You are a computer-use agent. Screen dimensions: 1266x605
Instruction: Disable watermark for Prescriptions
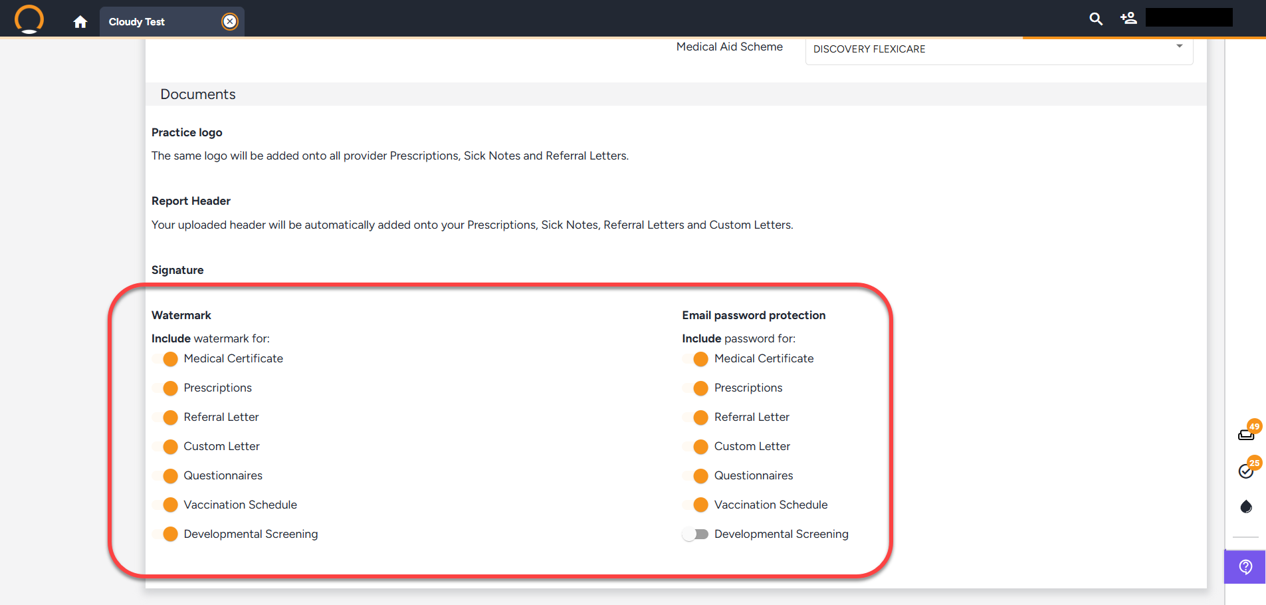164,388
